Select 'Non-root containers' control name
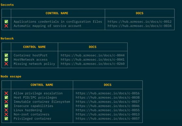The image size is (182, 126). point(32,114)
